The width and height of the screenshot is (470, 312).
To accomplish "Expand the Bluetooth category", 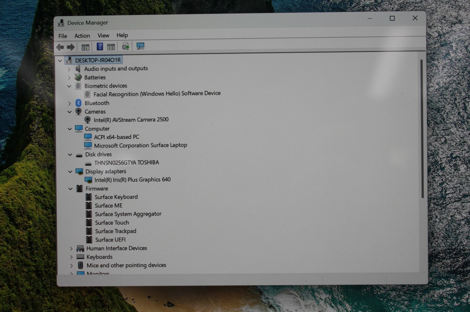I will [x=69, y=103].
